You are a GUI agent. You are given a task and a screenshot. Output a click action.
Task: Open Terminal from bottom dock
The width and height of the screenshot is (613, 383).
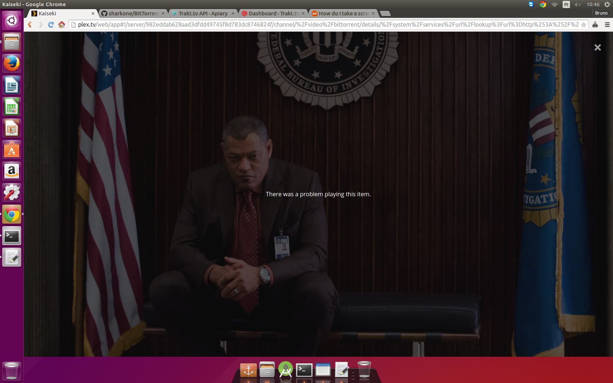click(x=304, y=370)
